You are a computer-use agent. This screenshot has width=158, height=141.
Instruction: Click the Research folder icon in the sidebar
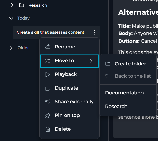pyautogui.click(x=21, y=5)
